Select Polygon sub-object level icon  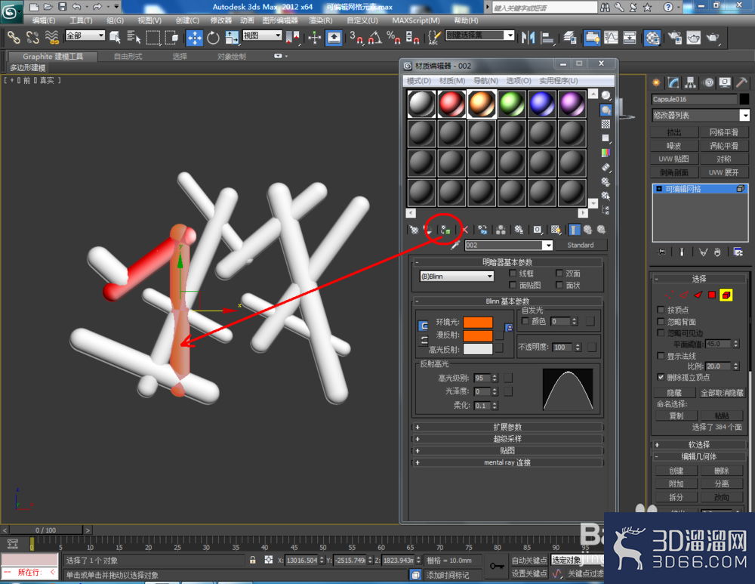tap(712, 295)
